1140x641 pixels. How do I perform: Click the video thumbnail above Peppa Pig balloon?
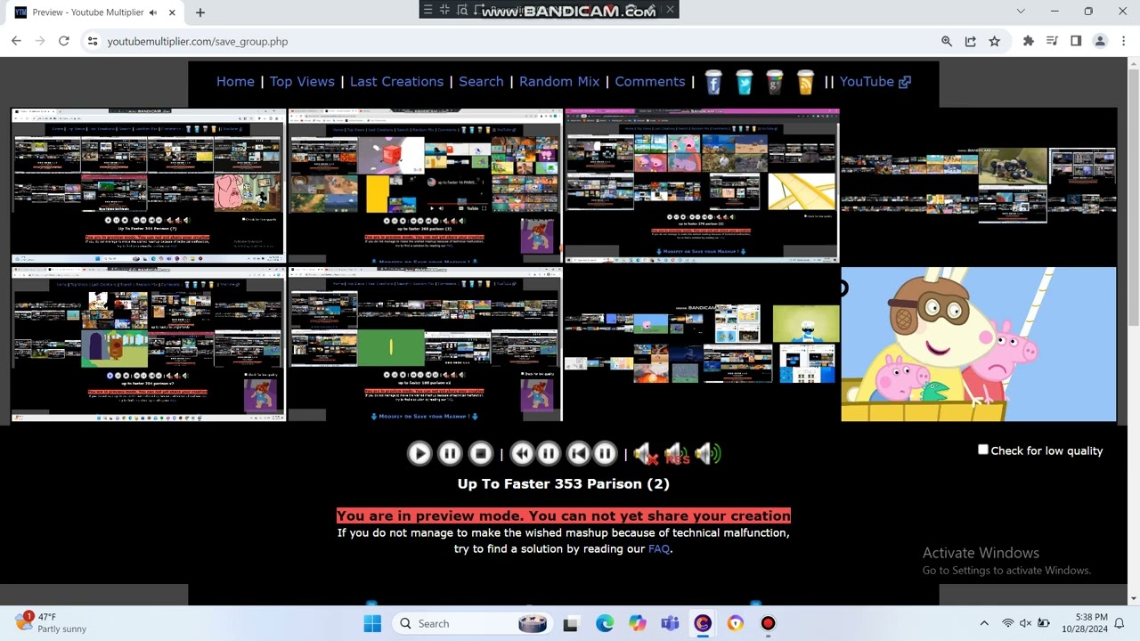click(978, 185)
